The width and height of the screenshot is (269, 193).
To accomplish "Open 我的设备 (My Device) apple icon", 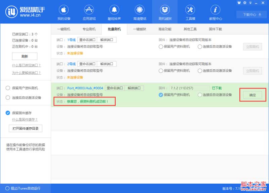I will coord(64,10).
